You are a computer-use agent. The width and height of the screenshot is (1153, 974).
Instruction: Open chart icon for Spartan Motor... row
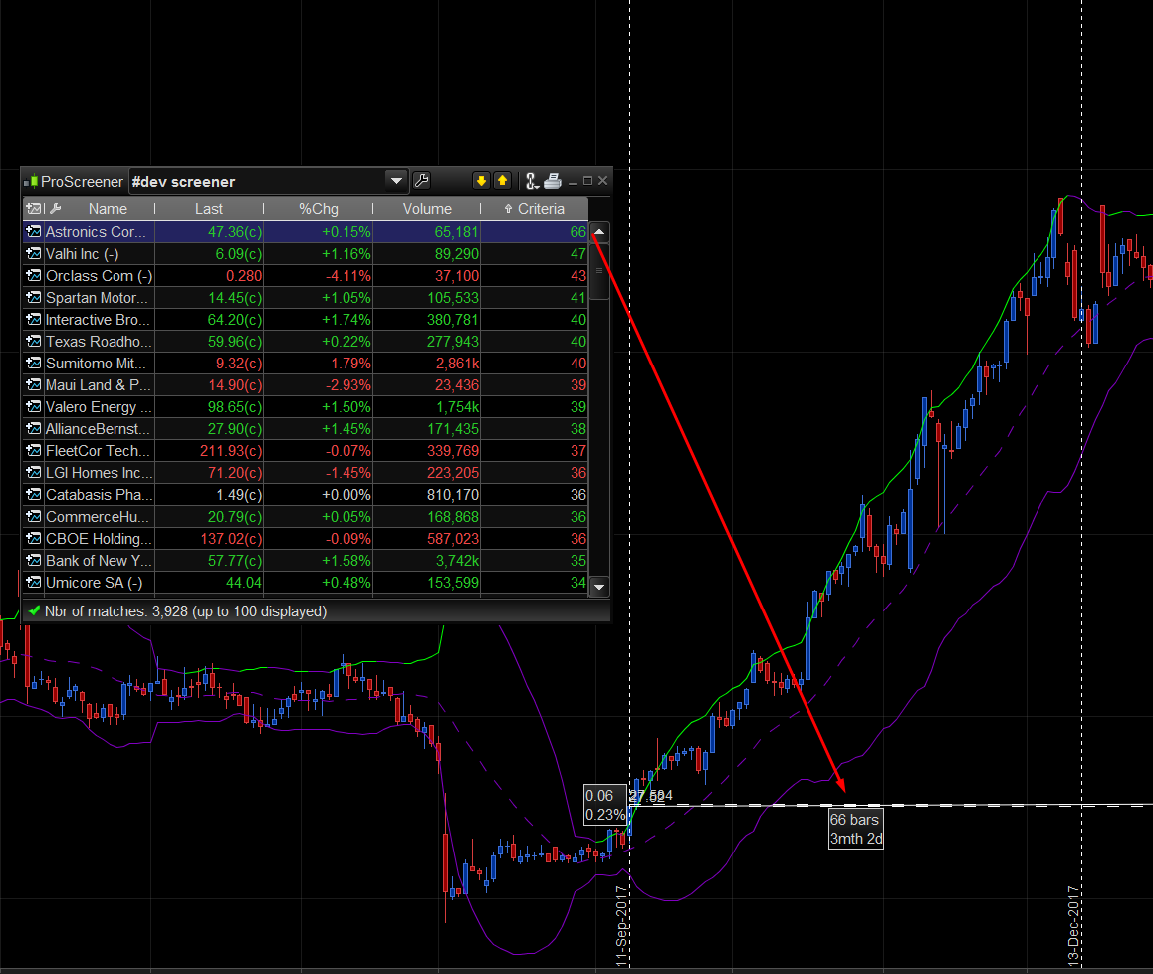(34, 297)
